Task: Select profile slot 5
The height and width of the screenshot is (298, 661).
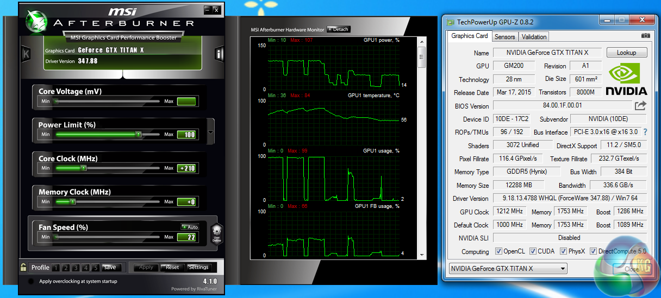Action: pyautogui.click(x=95, y=268)
